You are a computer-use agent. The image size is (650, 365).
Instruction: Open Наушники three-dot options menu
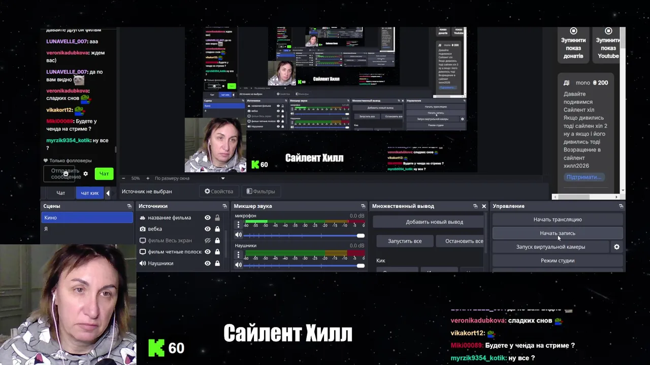click(238, 255)
